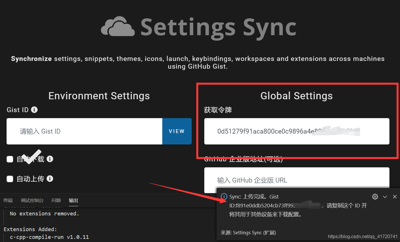This screenshot has height=242, width=400.
Task: Collapse the Sync notification with chevron
Action: point(385,197)
